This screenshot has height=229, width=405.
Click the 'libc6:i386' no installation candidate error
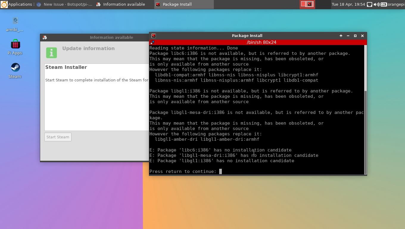220,150
